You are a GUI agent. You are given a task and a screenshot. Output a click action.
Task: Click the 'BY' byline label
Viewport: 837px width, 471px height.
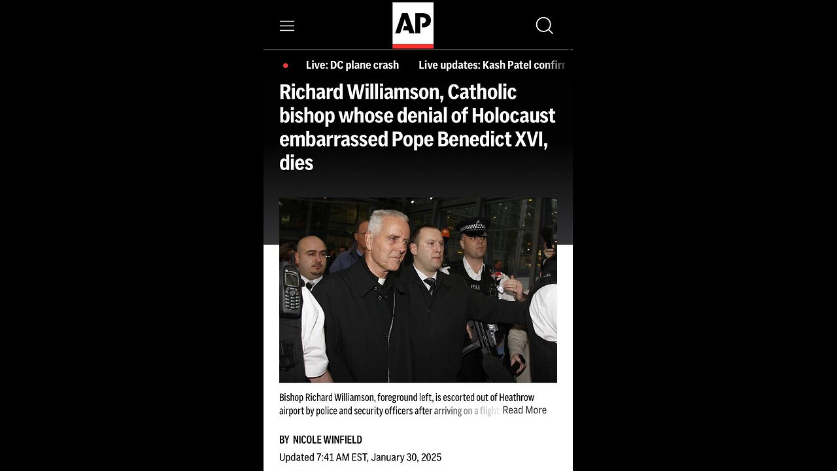(284, 440)
